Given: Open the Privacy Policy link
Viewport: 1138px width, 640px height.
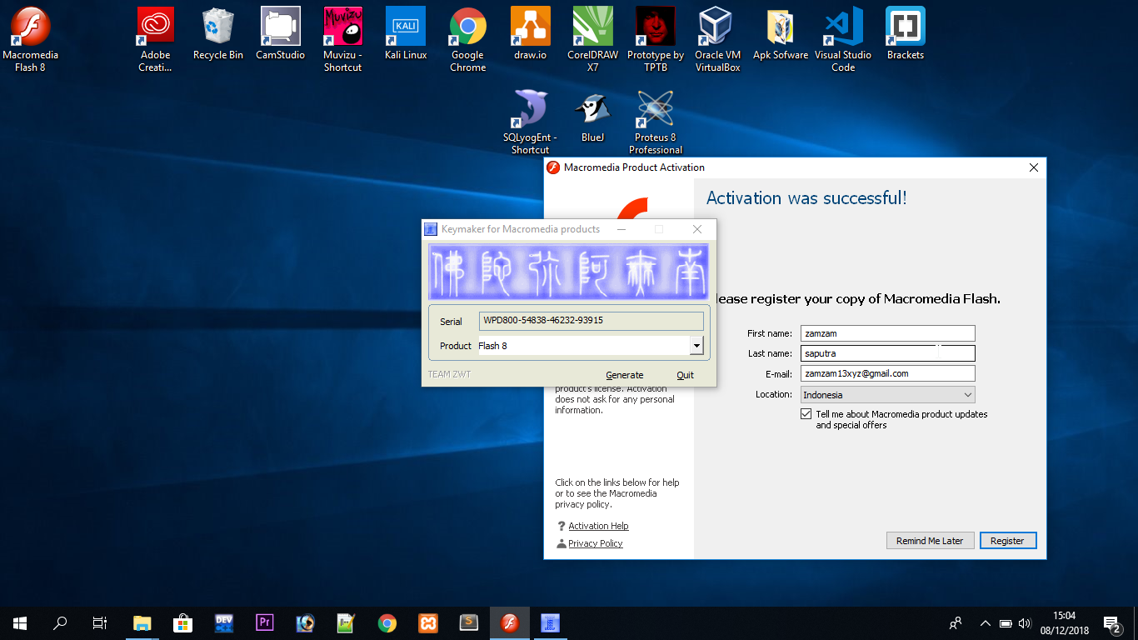Looking at the screenshot, I should point(595,542).
